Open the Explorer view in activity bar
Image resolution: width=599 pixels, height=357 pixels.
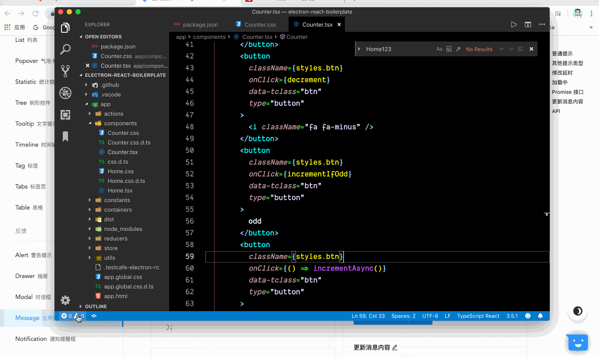(x=65, y=28)
